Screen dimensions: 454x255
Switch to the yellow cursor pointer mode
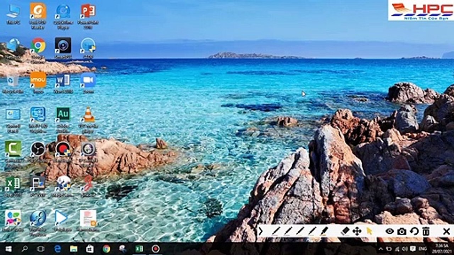tap(369, 231)
